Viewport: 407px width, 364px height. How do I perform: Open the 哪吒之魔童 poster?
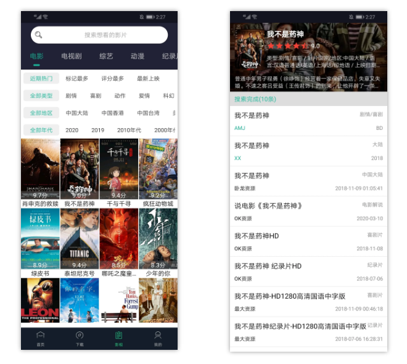coord(119,238)
